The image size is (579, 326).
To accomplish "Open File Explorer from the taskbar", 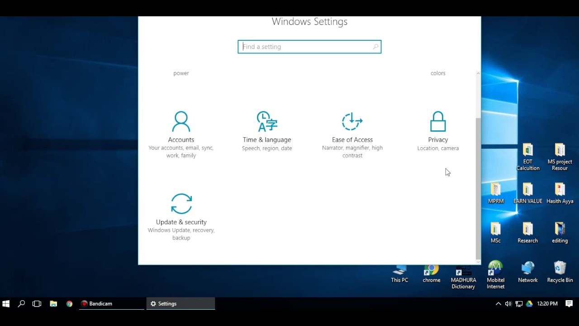I will click(x=53, y=304).
